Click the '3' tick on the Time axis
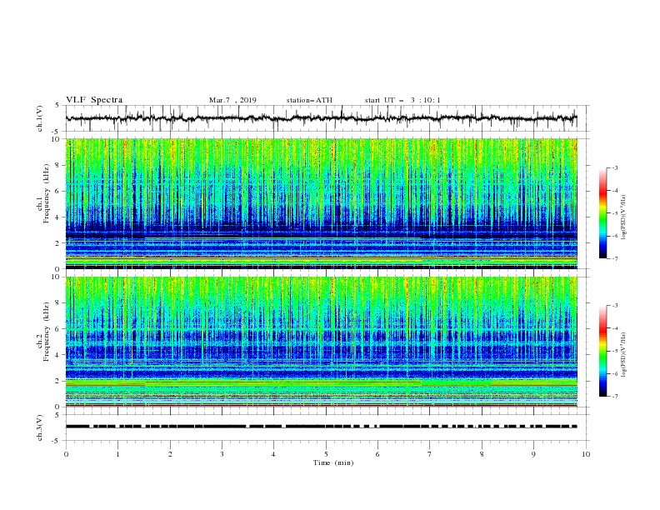 click(x=222, y=454)
